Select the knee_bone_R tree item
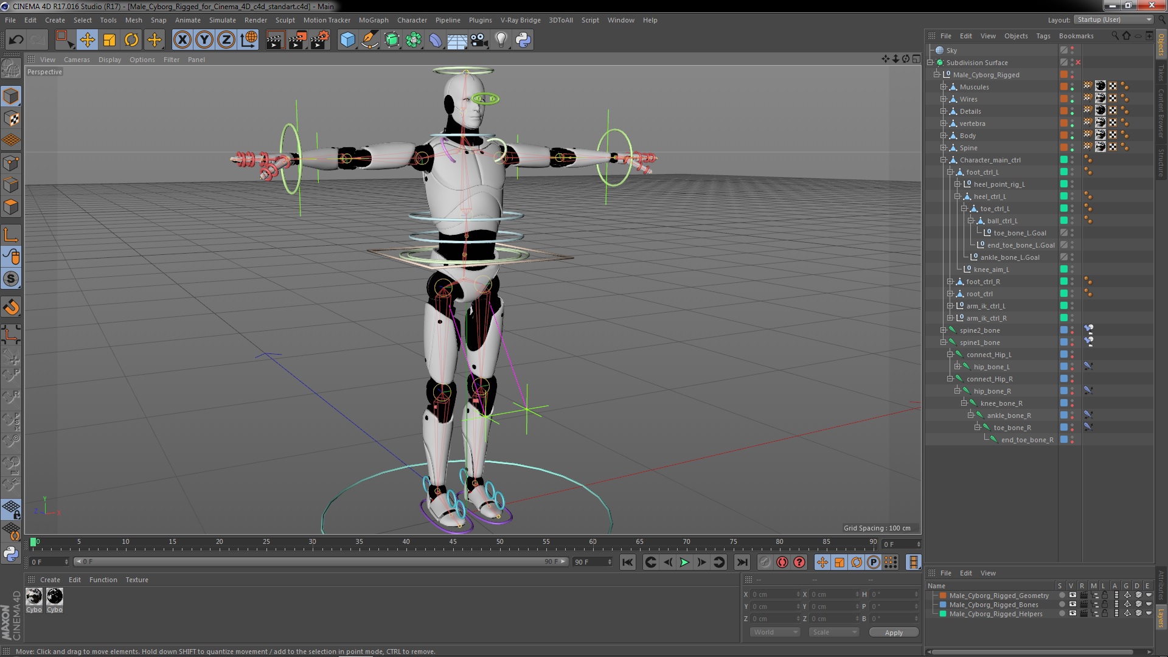The height and width of the screenshot is (657, 1168). 1001,403
